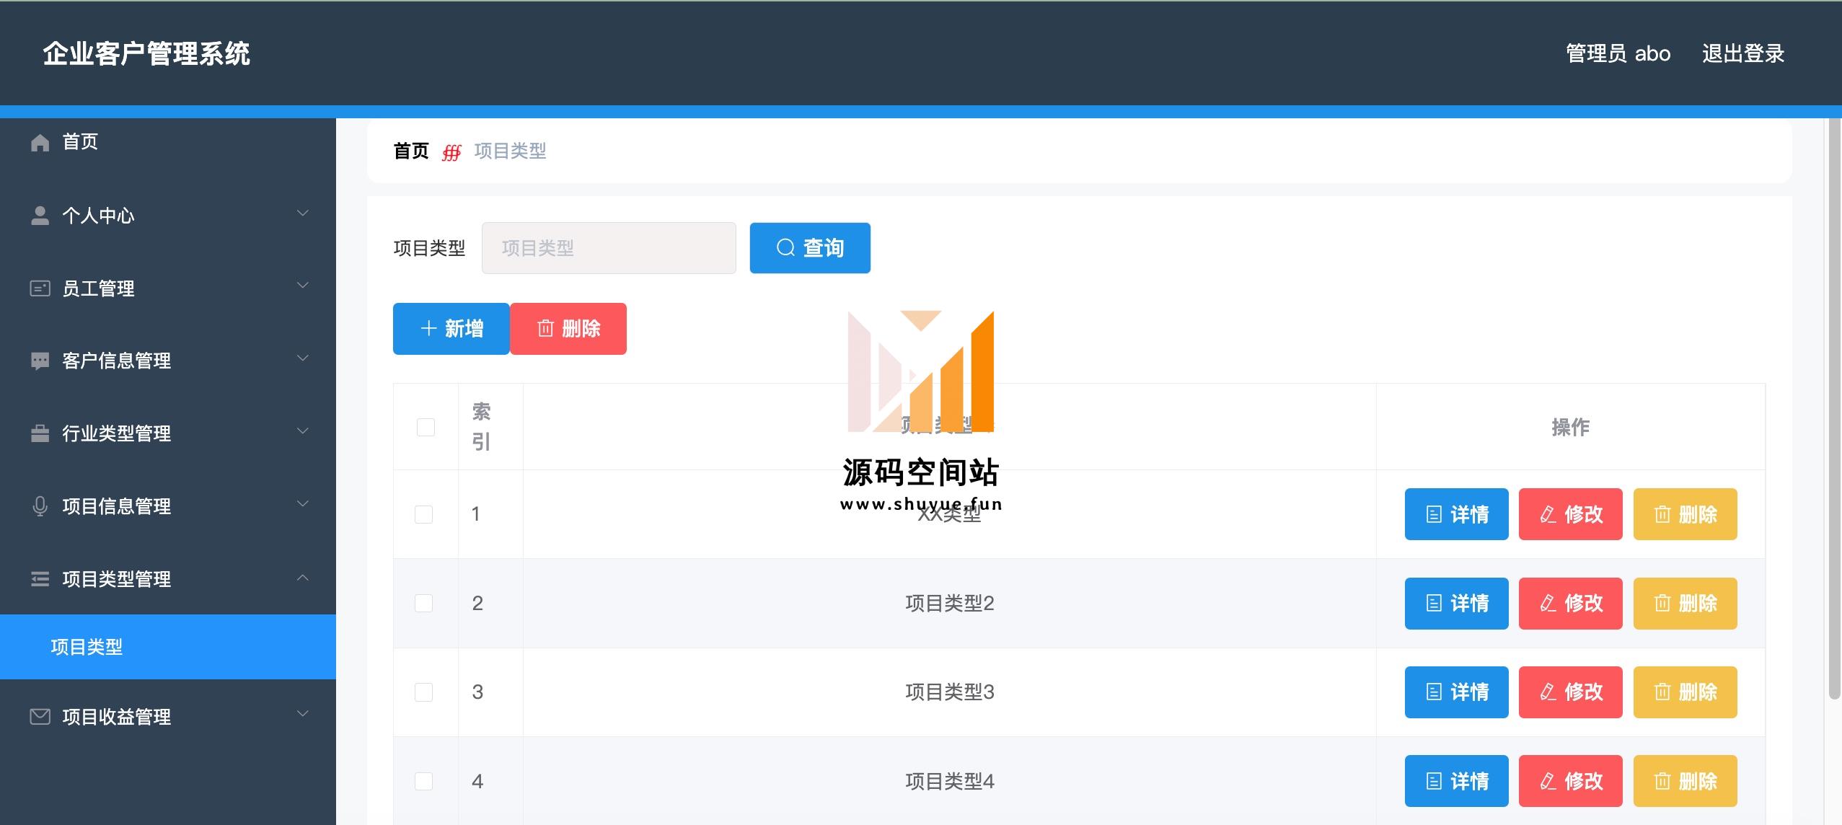This screenshot has width=1842, height=825.
Task: Expand the 项目信息管理 chevron
Action: (x=303, y=504)
